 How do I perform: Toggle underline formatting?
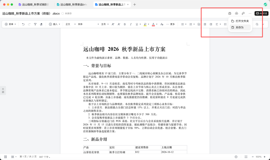(137, 24)
